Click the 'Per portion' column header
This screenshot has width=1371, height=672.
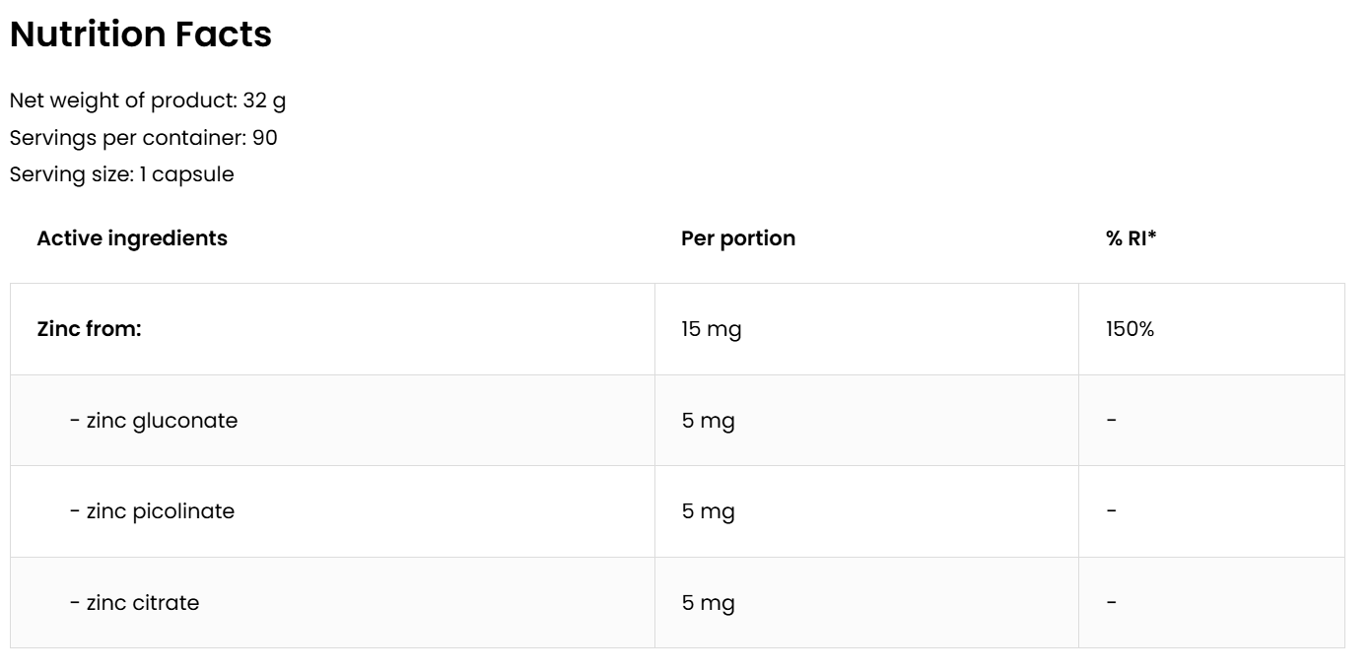click(738, 238)
